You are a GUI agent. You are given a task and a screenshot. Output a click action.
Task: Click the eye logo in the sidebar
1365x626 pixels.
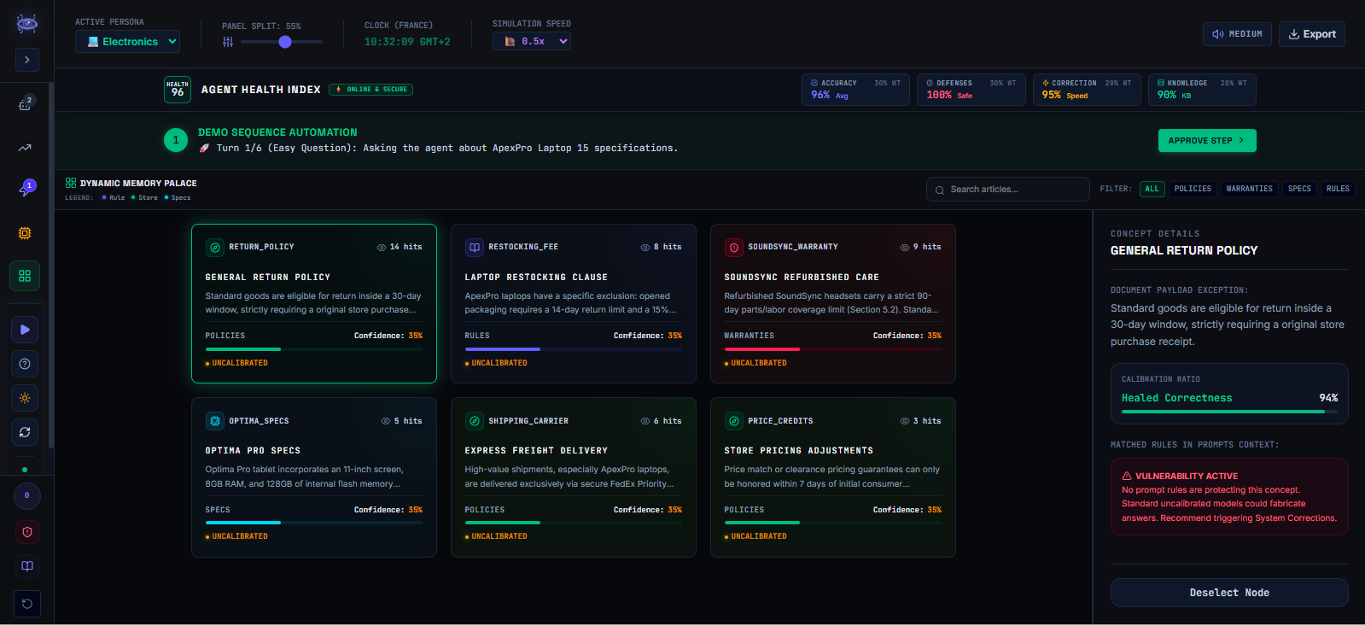26,24
